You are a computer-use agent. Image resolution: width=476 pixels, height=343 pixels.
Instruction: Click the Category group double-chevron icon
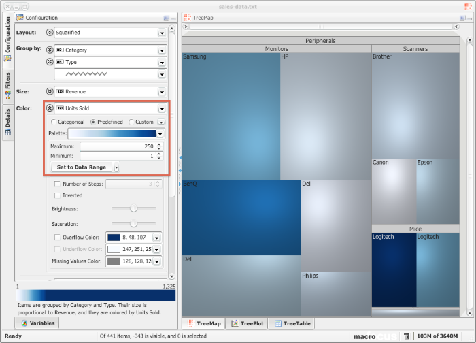tap(50, 50)
